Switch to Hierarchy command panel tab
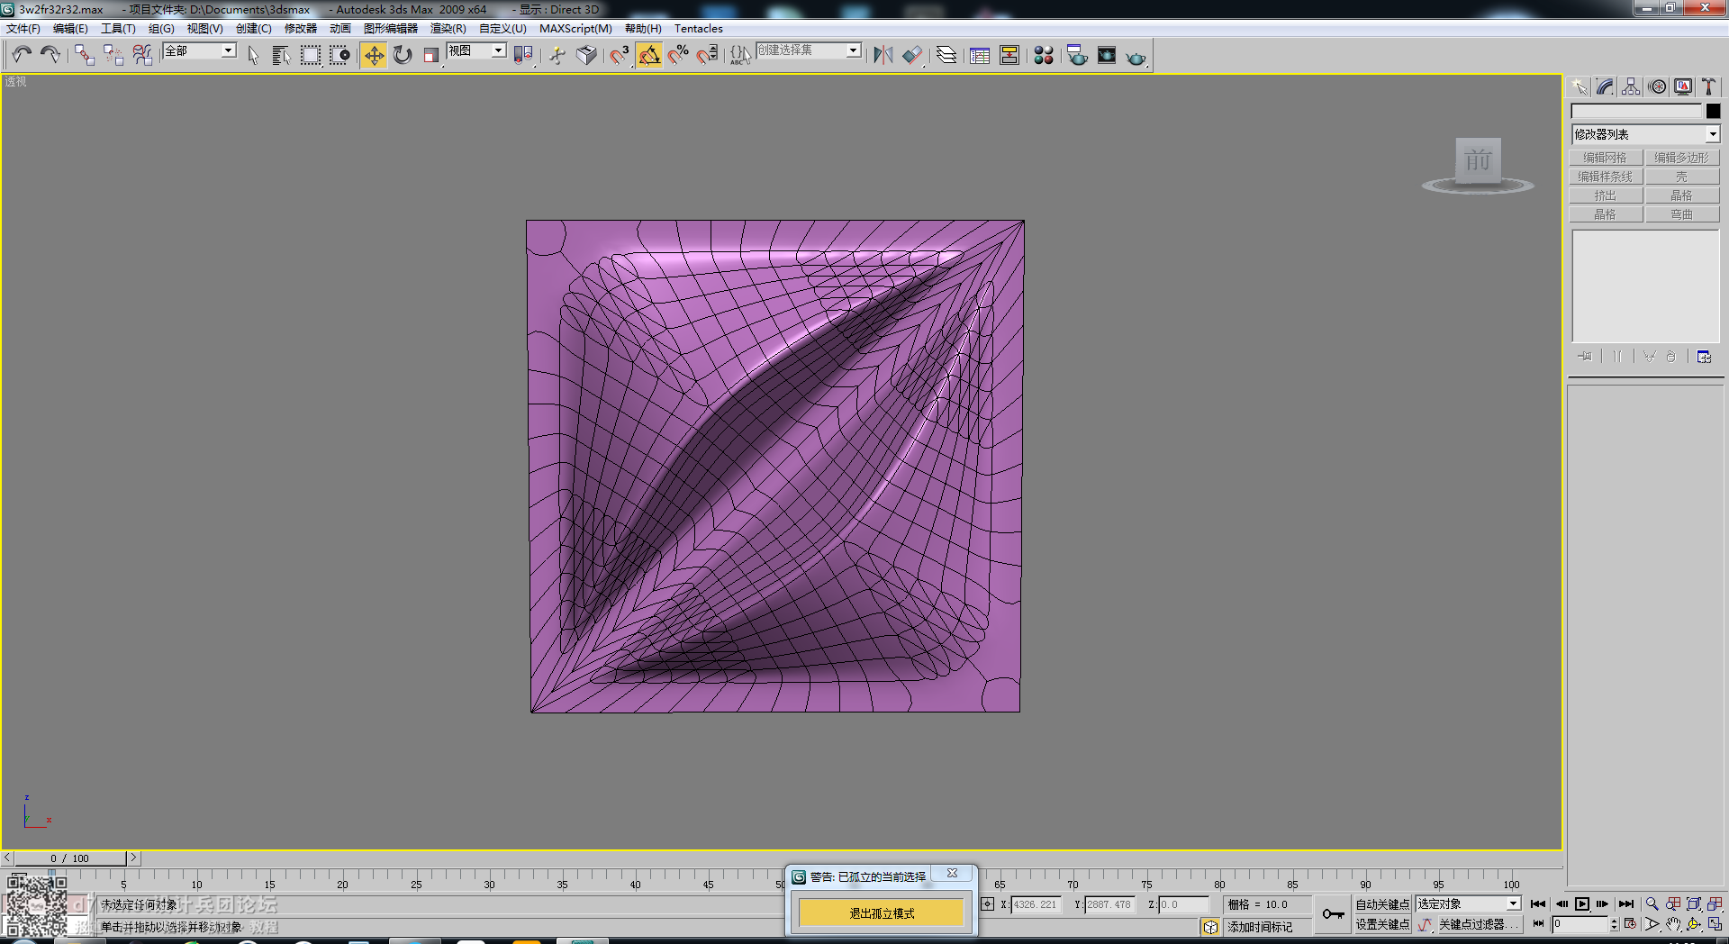The width and height of the screenshot is (1729, 944). click(x=1631, y=86)
